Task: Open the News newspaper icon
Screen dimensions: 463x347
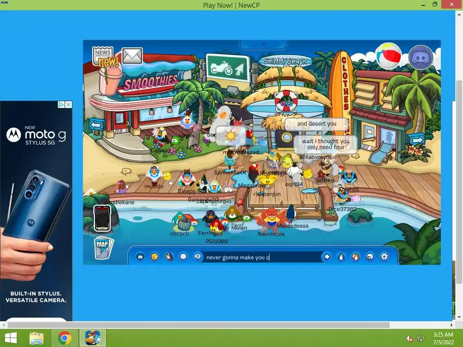Action: click(103, 56)
